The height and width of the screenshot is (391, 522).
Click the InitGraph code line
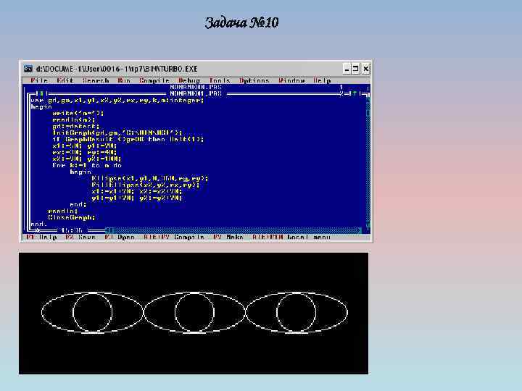[117, 133]
